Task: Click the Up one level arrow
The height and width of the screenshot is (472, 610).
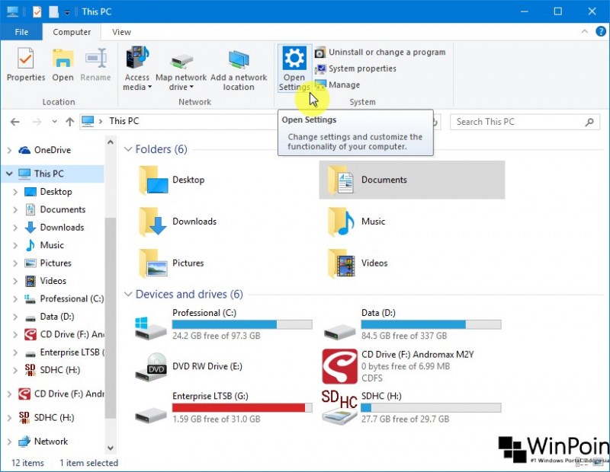Action: [70, 122]
